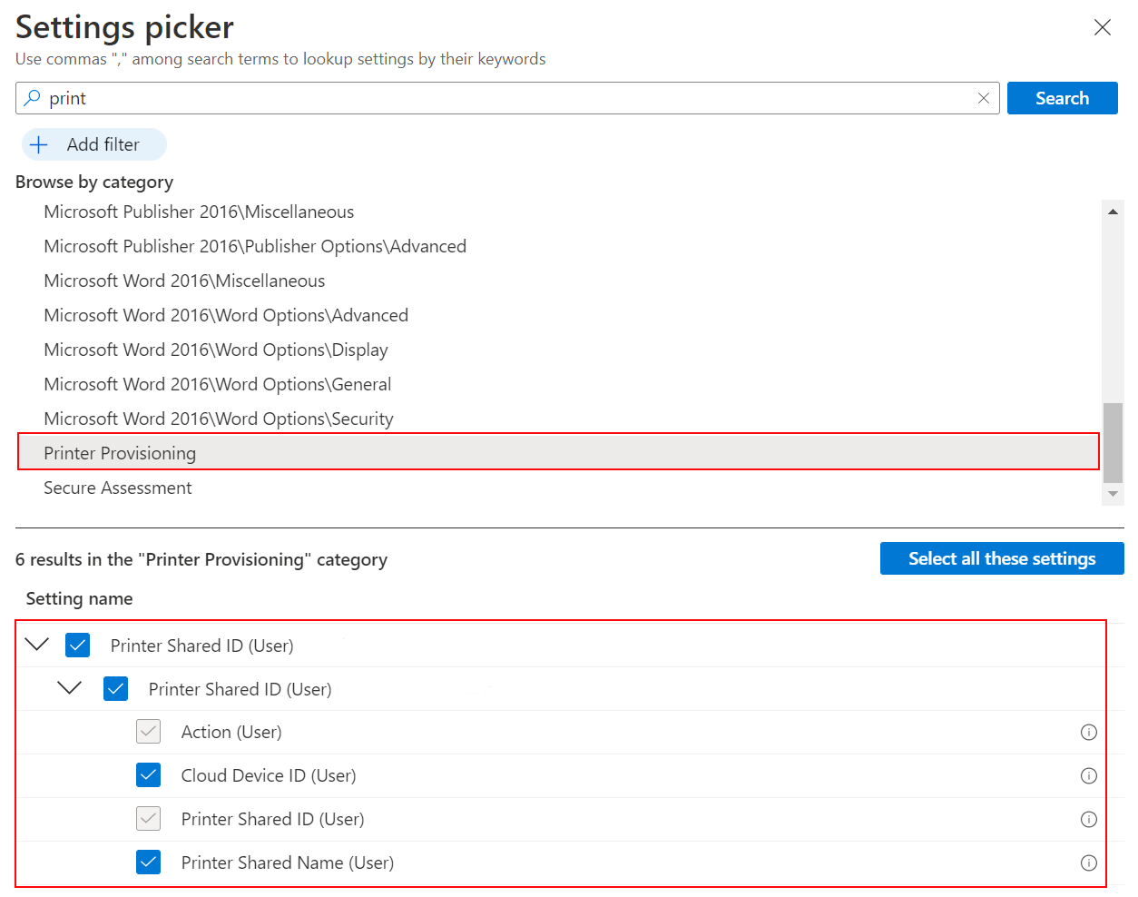Collapse the top Printer Shared ID (User) group

36,645
